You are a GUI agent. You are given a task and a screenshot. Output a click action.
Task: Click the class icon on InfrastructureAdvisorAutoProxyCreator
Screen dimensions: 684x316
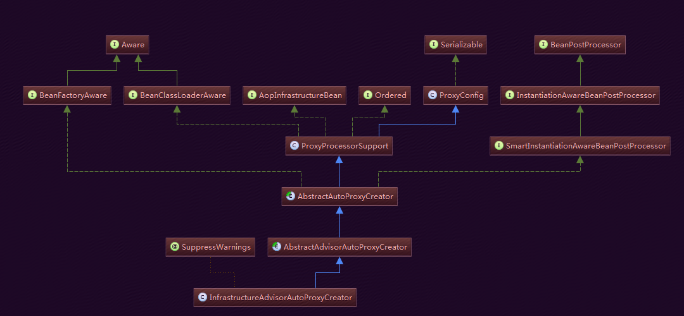tap(203, 298)
